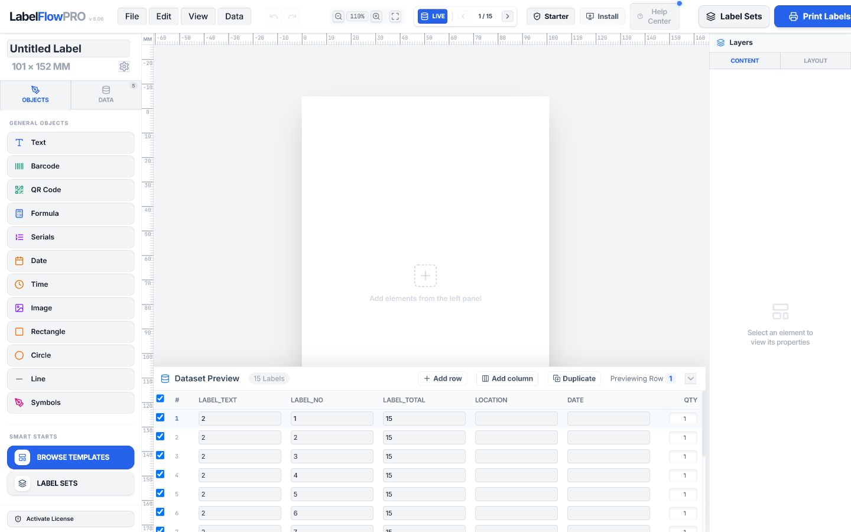This screenshot has height=532, width=851.
Task: Uncheck dataset row 5 checkbox
Action: pos(160,493)
